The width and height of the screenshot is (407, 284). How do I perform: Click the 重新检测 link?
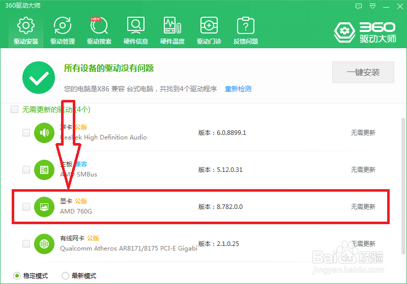point(238,89)
